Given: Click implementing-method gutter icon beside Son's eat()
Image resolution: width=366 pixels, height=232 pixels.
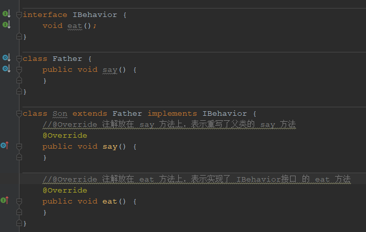Looking at the screenshot, I should (x=4, y=200).
